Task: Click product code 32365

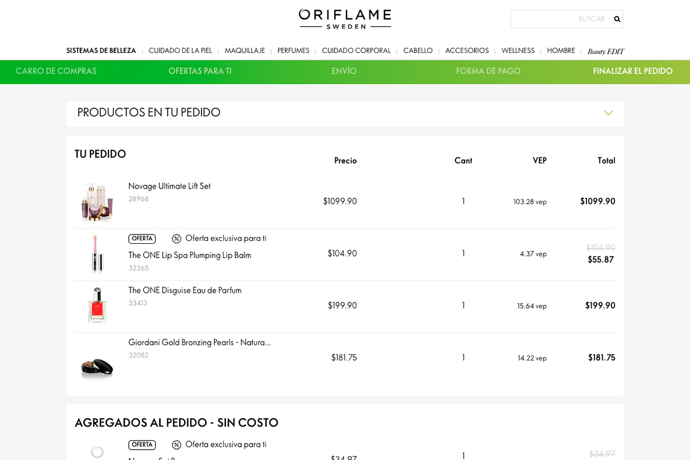Action: pyautogui.click(x=139, y=268)
